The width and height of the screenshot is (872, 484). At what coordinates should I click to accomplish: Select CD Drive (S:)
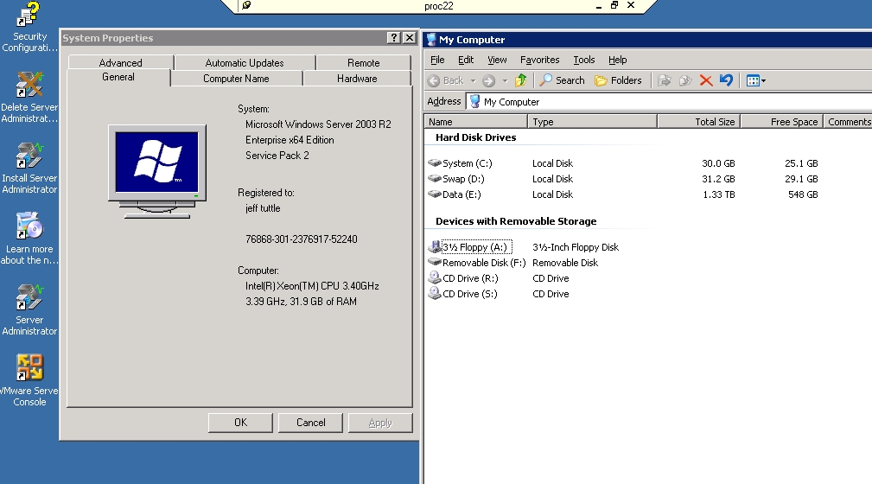click(462, 294)
